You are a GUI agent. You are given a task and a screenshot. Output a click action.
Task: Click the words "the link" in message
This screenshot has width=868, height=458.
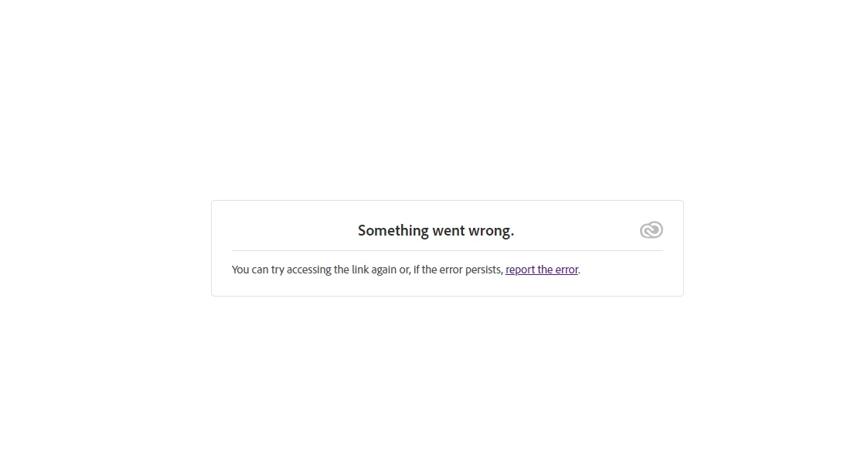click(x=351, y=270)
